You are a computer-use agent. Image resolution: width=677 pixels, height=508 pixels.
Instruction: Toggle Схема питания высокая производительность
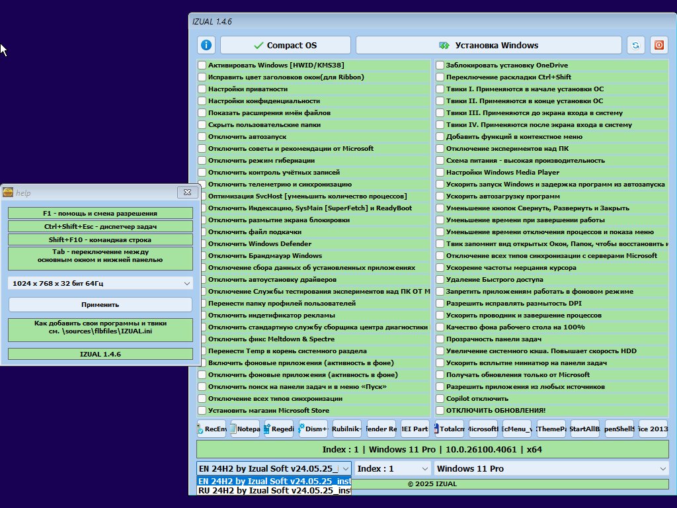(440, 160)
